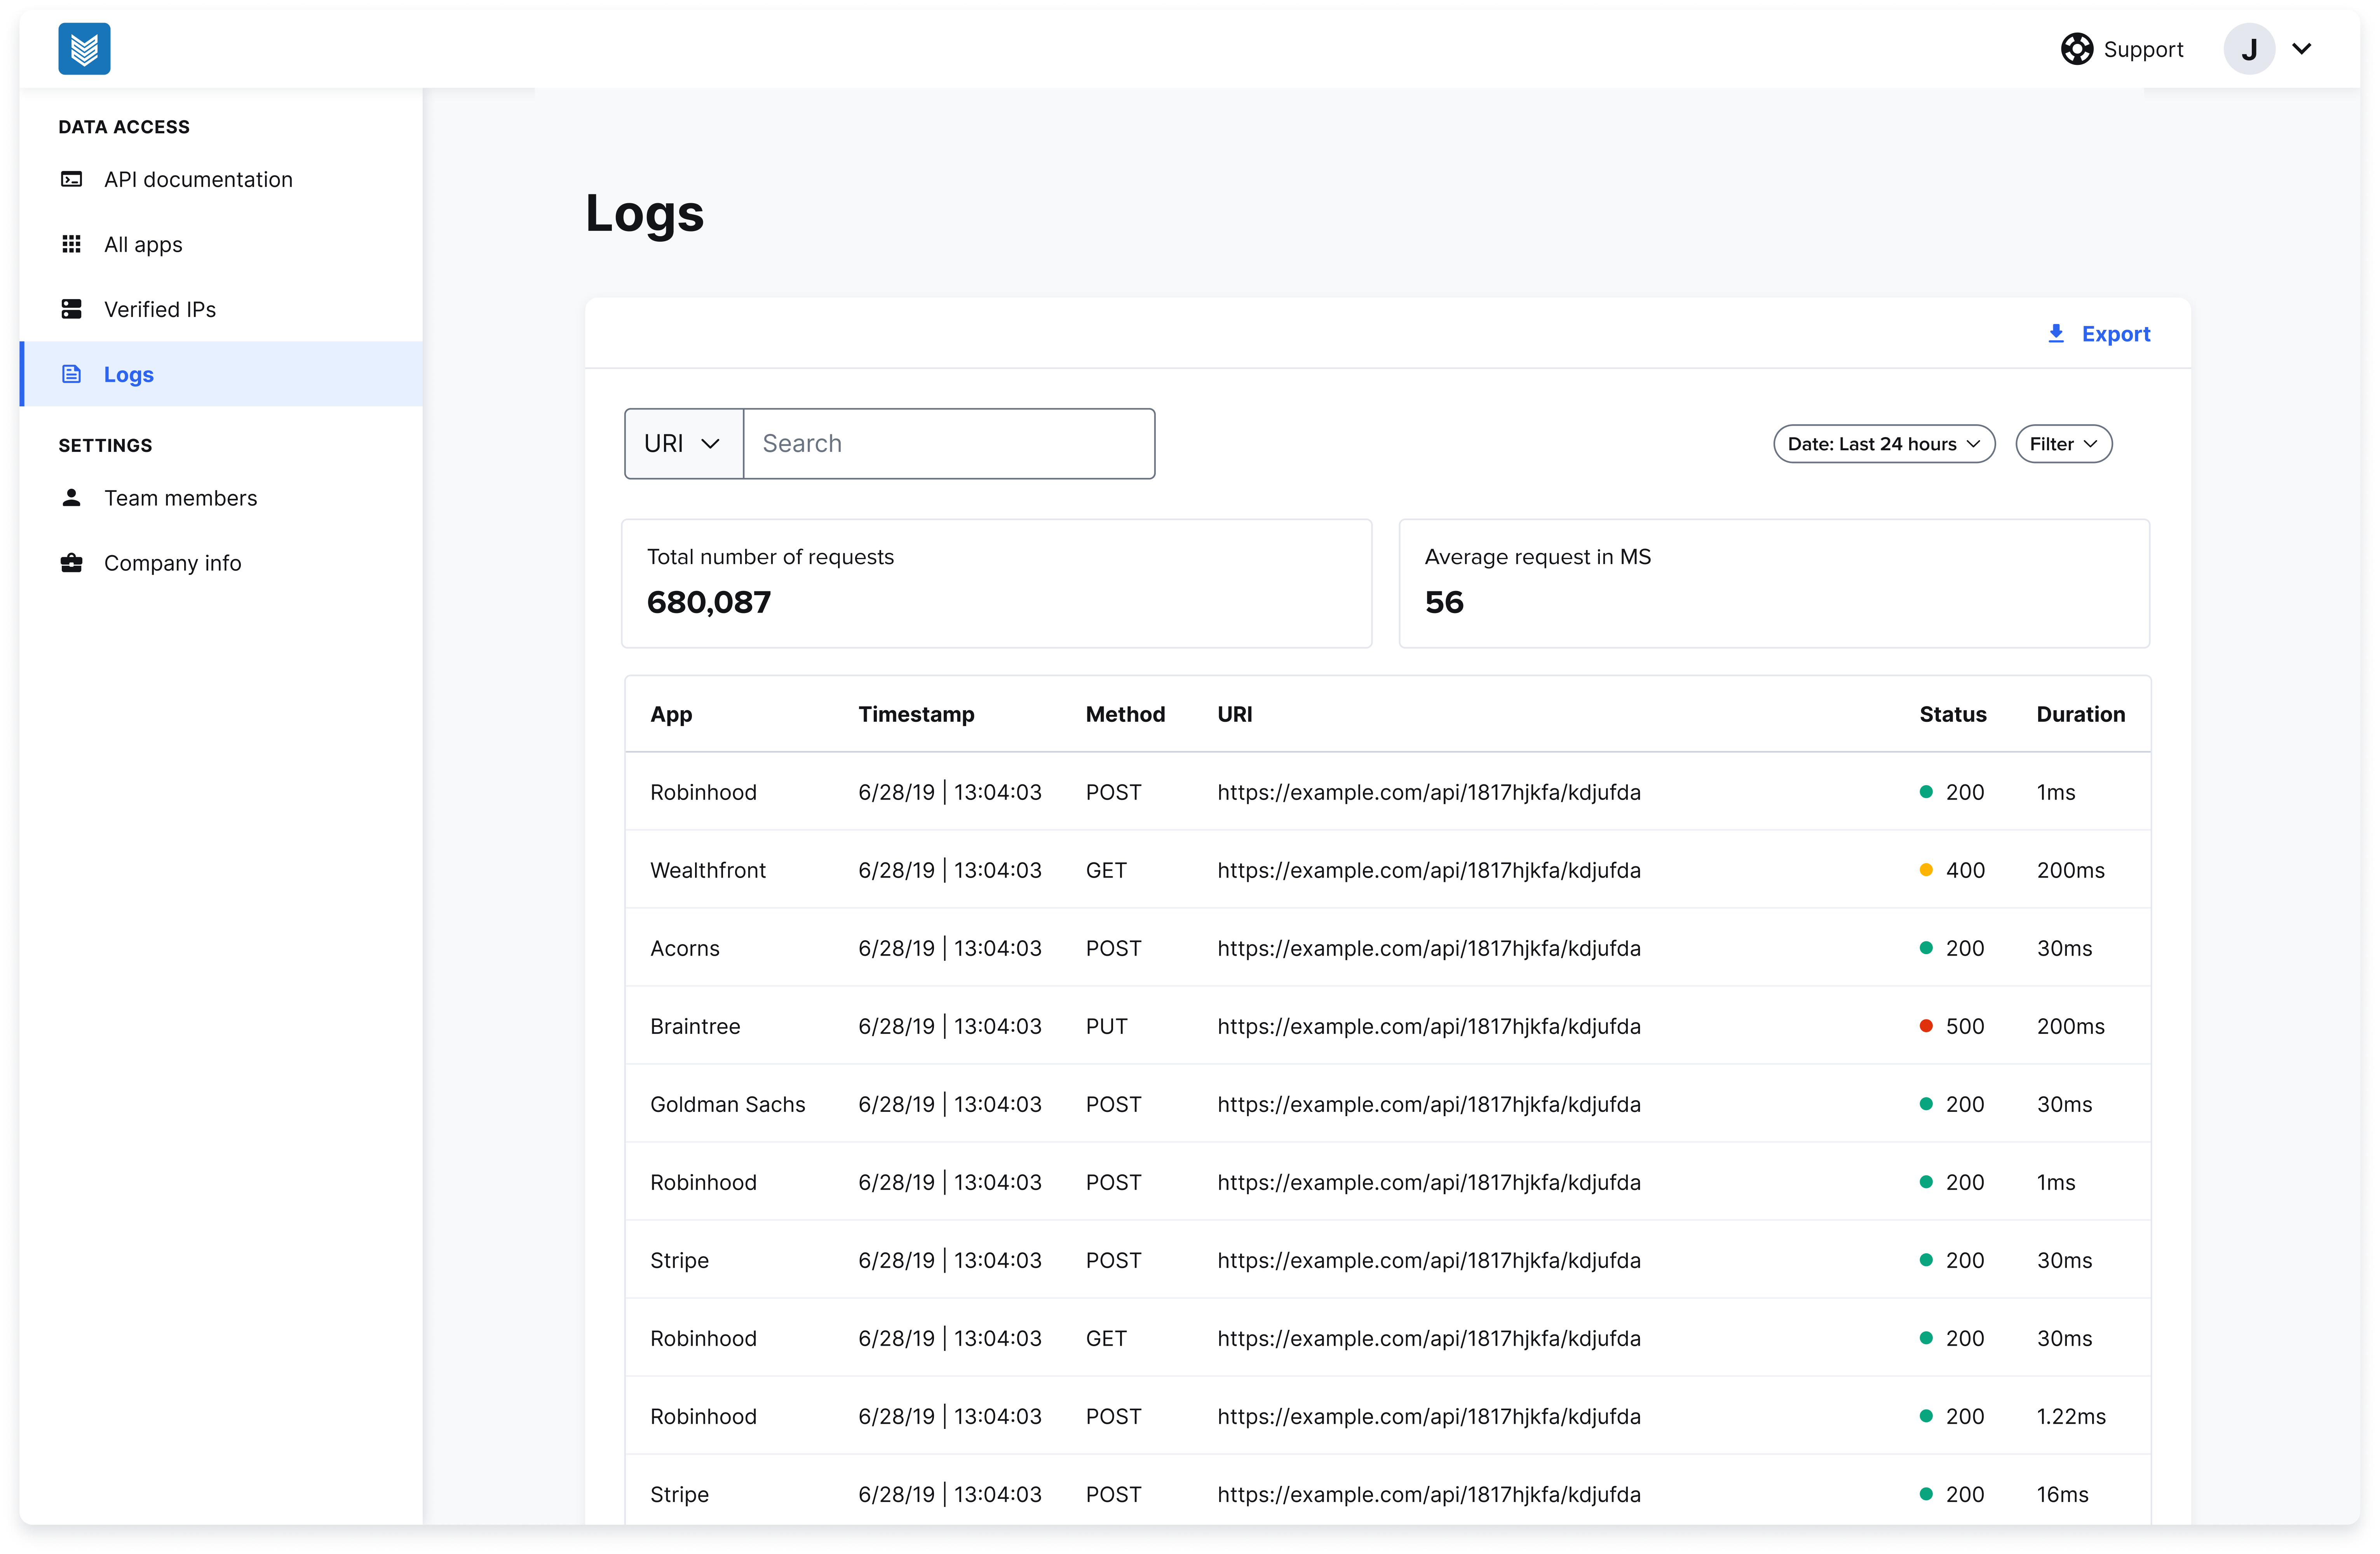
Task: Click the All apps grid icon
Action: pos(71,243)
